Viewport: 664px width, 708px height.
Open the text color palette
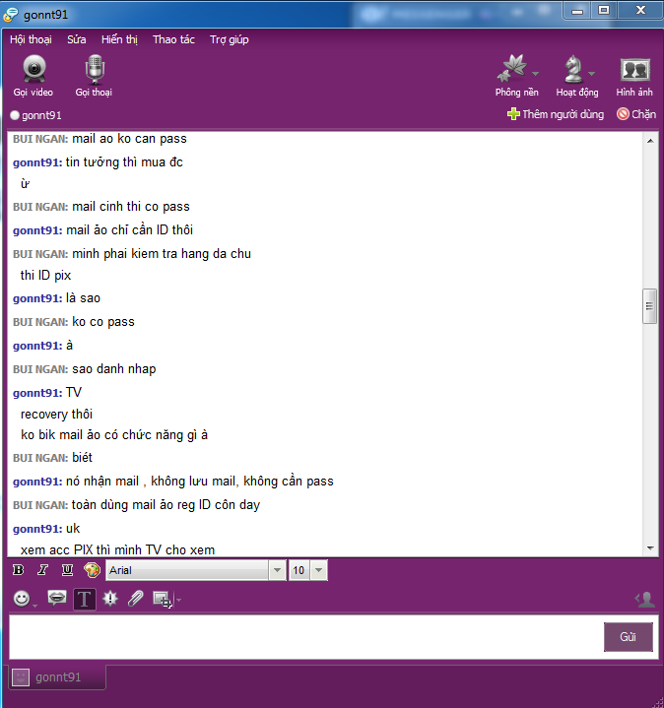coord(93,570)
